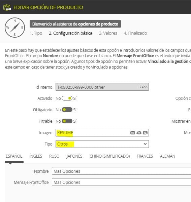Select the JAPONÉS language tab

pos(74,156)
